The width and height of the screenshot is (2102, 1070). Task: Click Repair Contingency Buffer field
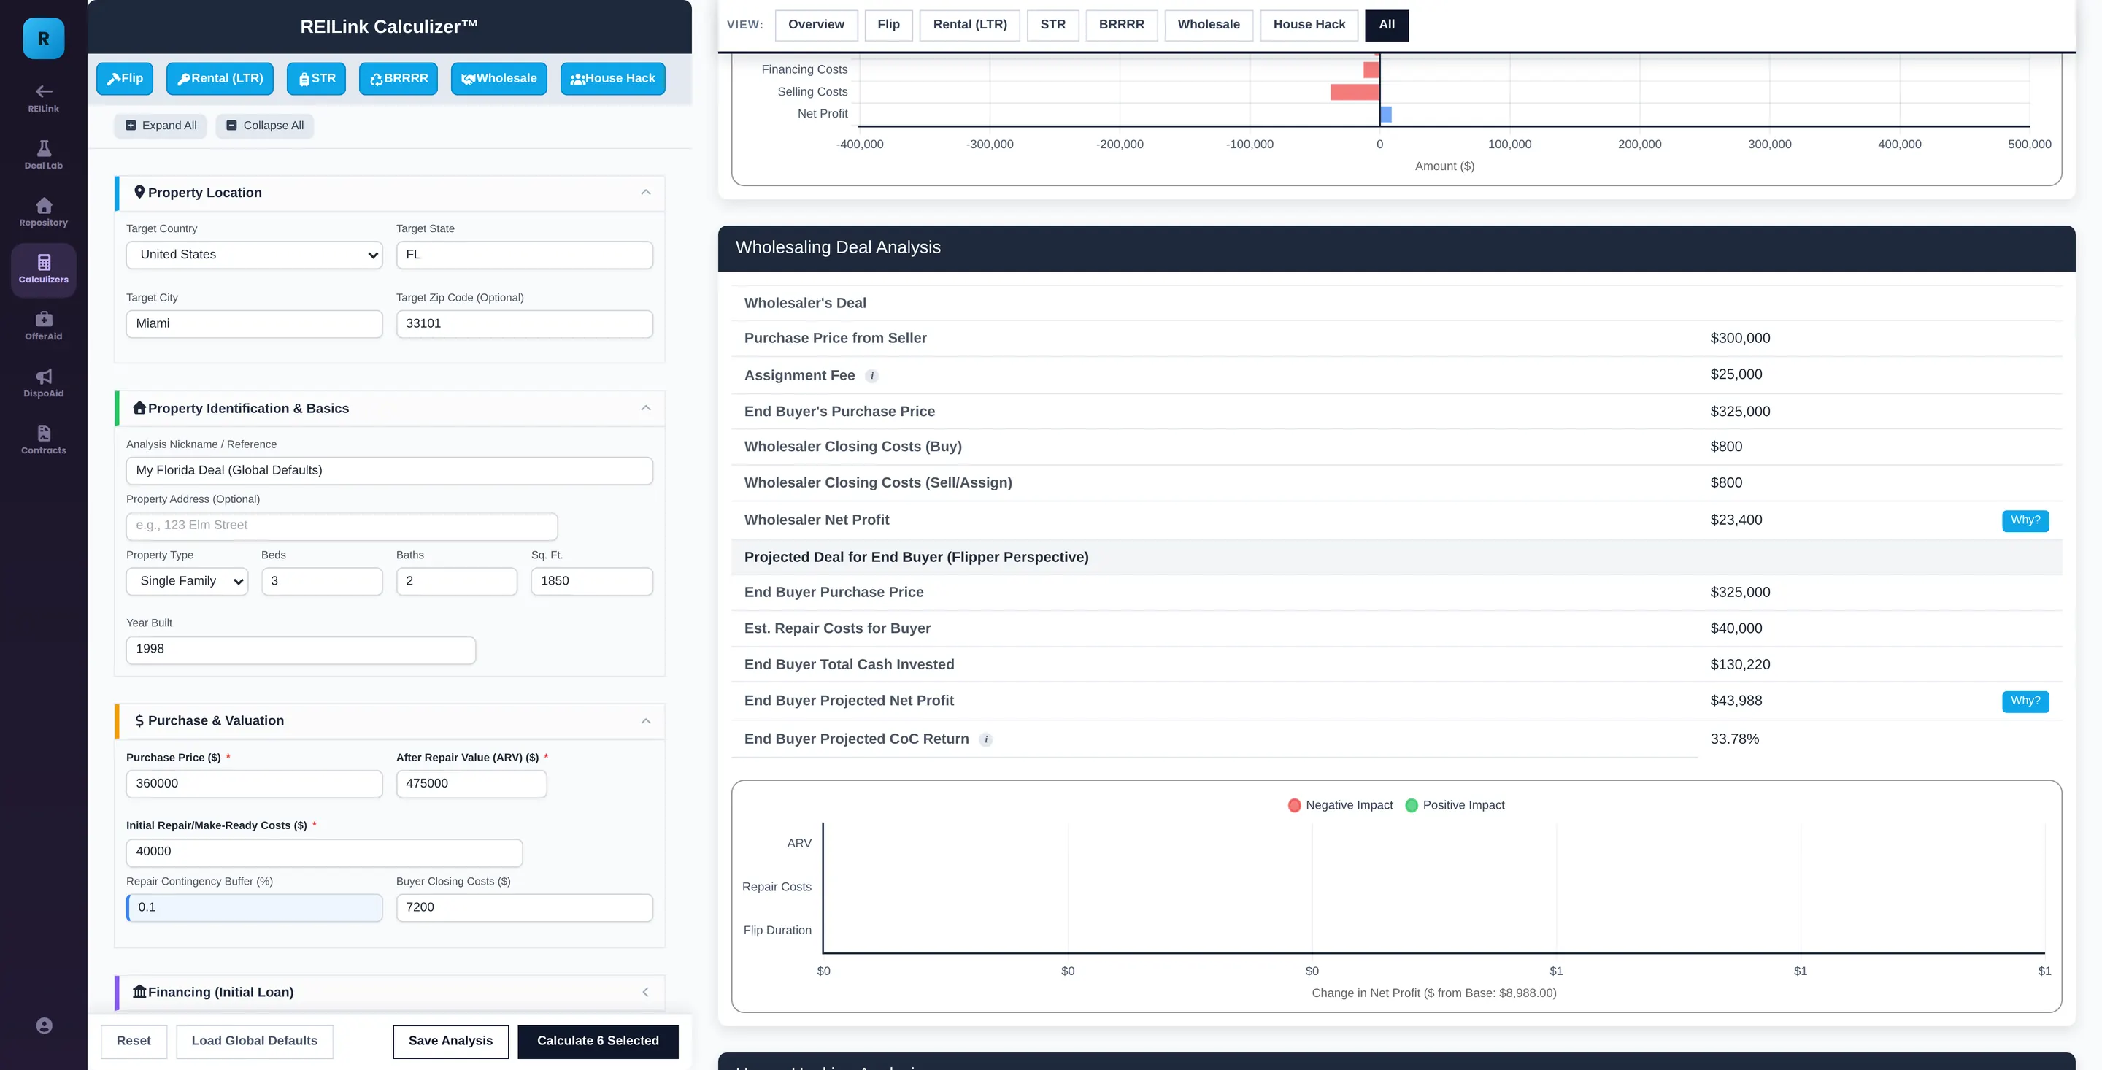click(x=255, y=907)
